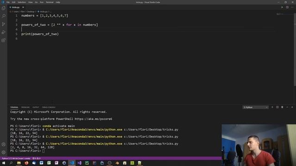The image size is (296, 166).
Task: Switch to the Debug Console tab
Action: pyautogui.click(x=49, y=107)
